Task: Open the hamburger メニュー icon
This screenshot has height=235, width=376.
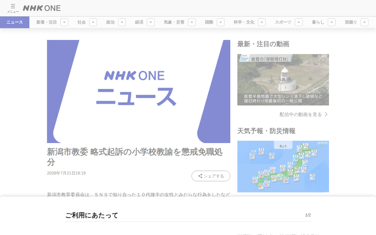Action: point(13,8)
